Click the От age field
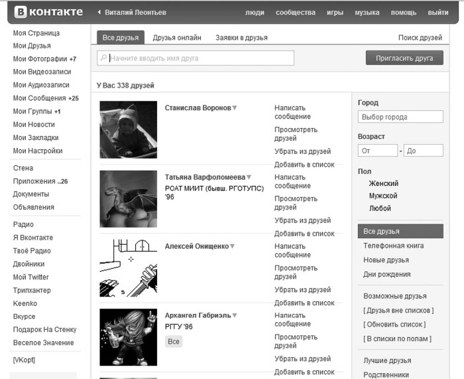 378,151
